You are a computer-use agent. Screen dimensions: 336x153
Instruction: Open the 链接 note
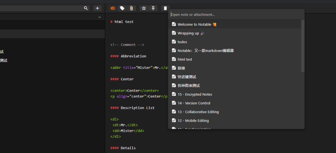pos(235,68)
